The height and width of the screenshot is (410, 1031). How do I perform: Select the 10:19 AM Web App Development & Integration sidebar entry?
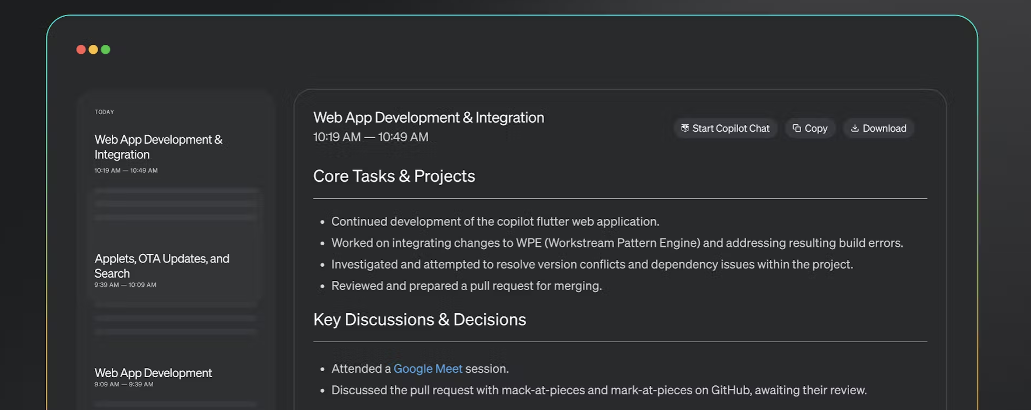pyautogui.click(x=159, y=147)
